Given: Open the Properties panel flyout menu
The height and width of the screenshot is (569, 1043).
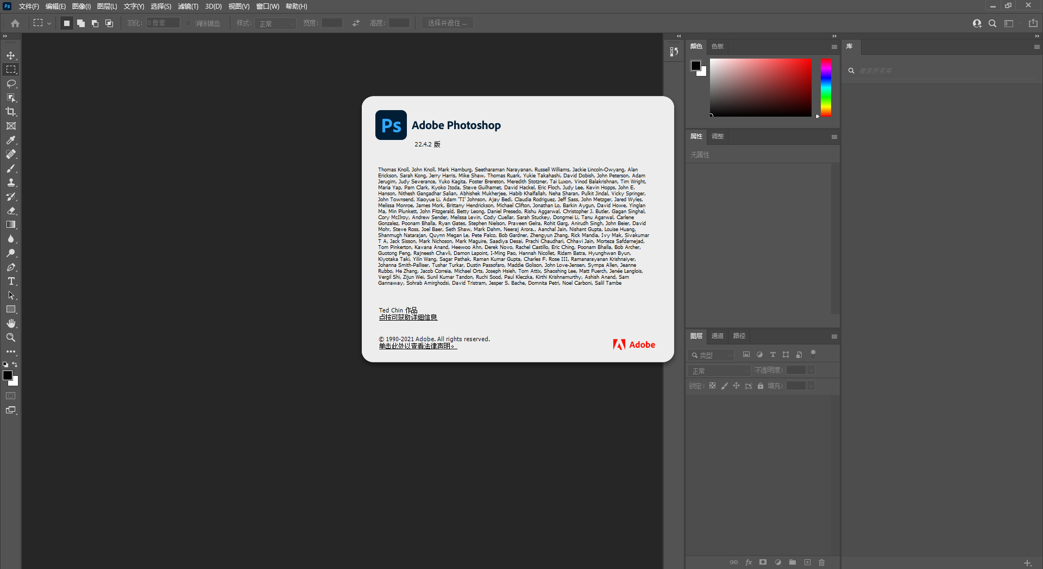Looking at the screenshot, I should tap(834, 137).
